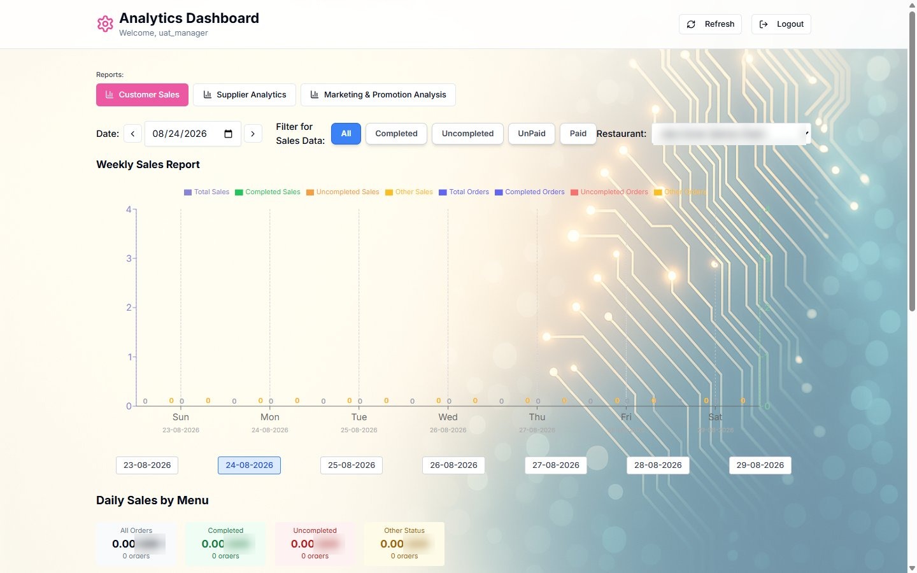
Task: Select the 26-08-2026 date button
Action: point(453,465)
